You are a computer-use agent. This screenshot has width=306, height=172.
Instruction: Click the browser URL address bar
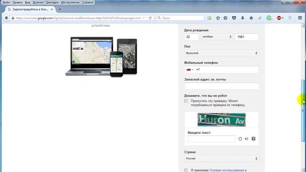coord(78,18)
